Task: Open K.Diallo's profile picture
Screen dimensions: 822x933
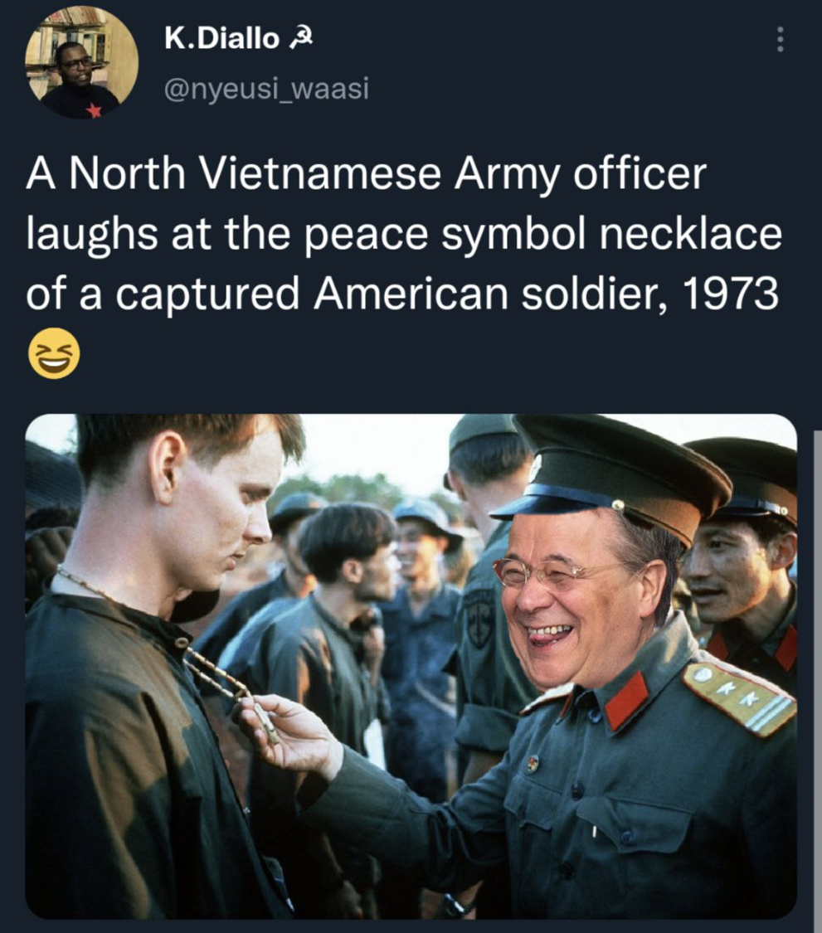Action: point(81,62)
